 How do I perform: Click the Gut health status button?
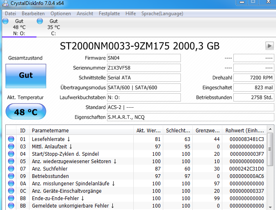click(x=26, y=76)
